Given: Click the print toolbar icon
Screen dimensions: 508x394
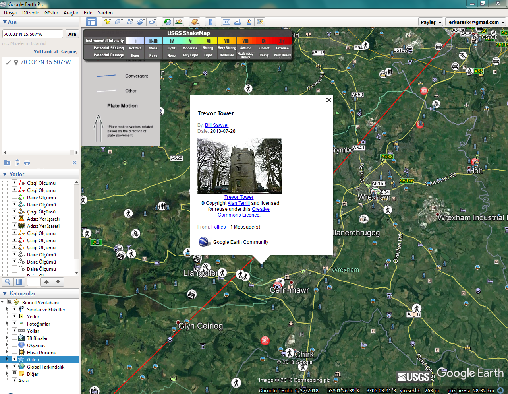Looking at the screenshot, I should point(237,22).
